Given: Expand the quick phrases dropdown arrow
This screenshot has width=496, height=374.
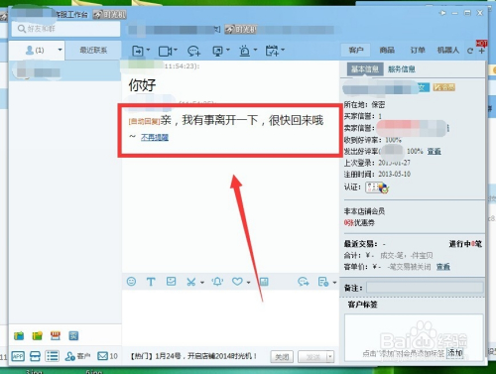Looking at the screenshot, I should (x=334, y=283).
